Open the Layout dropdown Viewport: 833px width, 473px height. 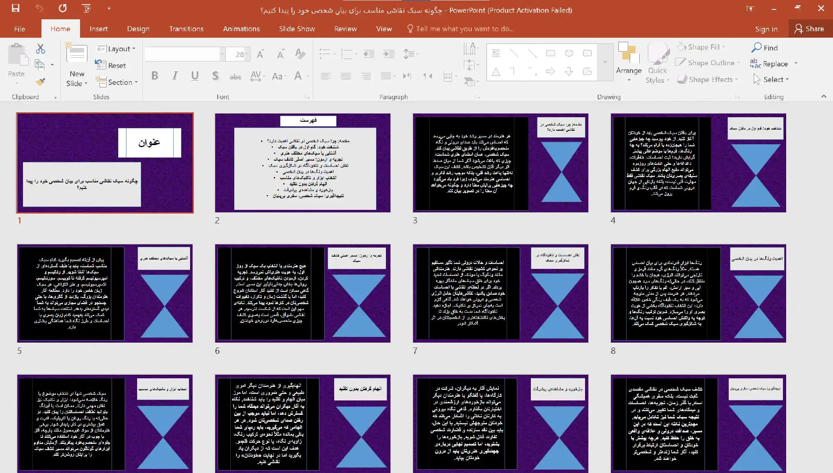point(116,49)
